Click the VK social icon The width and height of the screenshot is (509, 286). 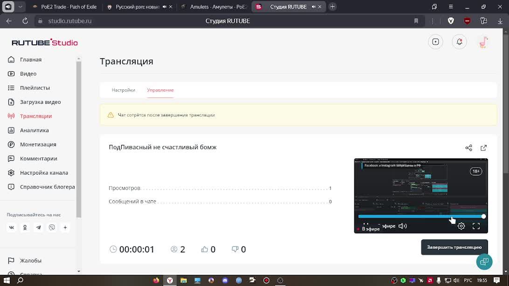coord(12,228)
